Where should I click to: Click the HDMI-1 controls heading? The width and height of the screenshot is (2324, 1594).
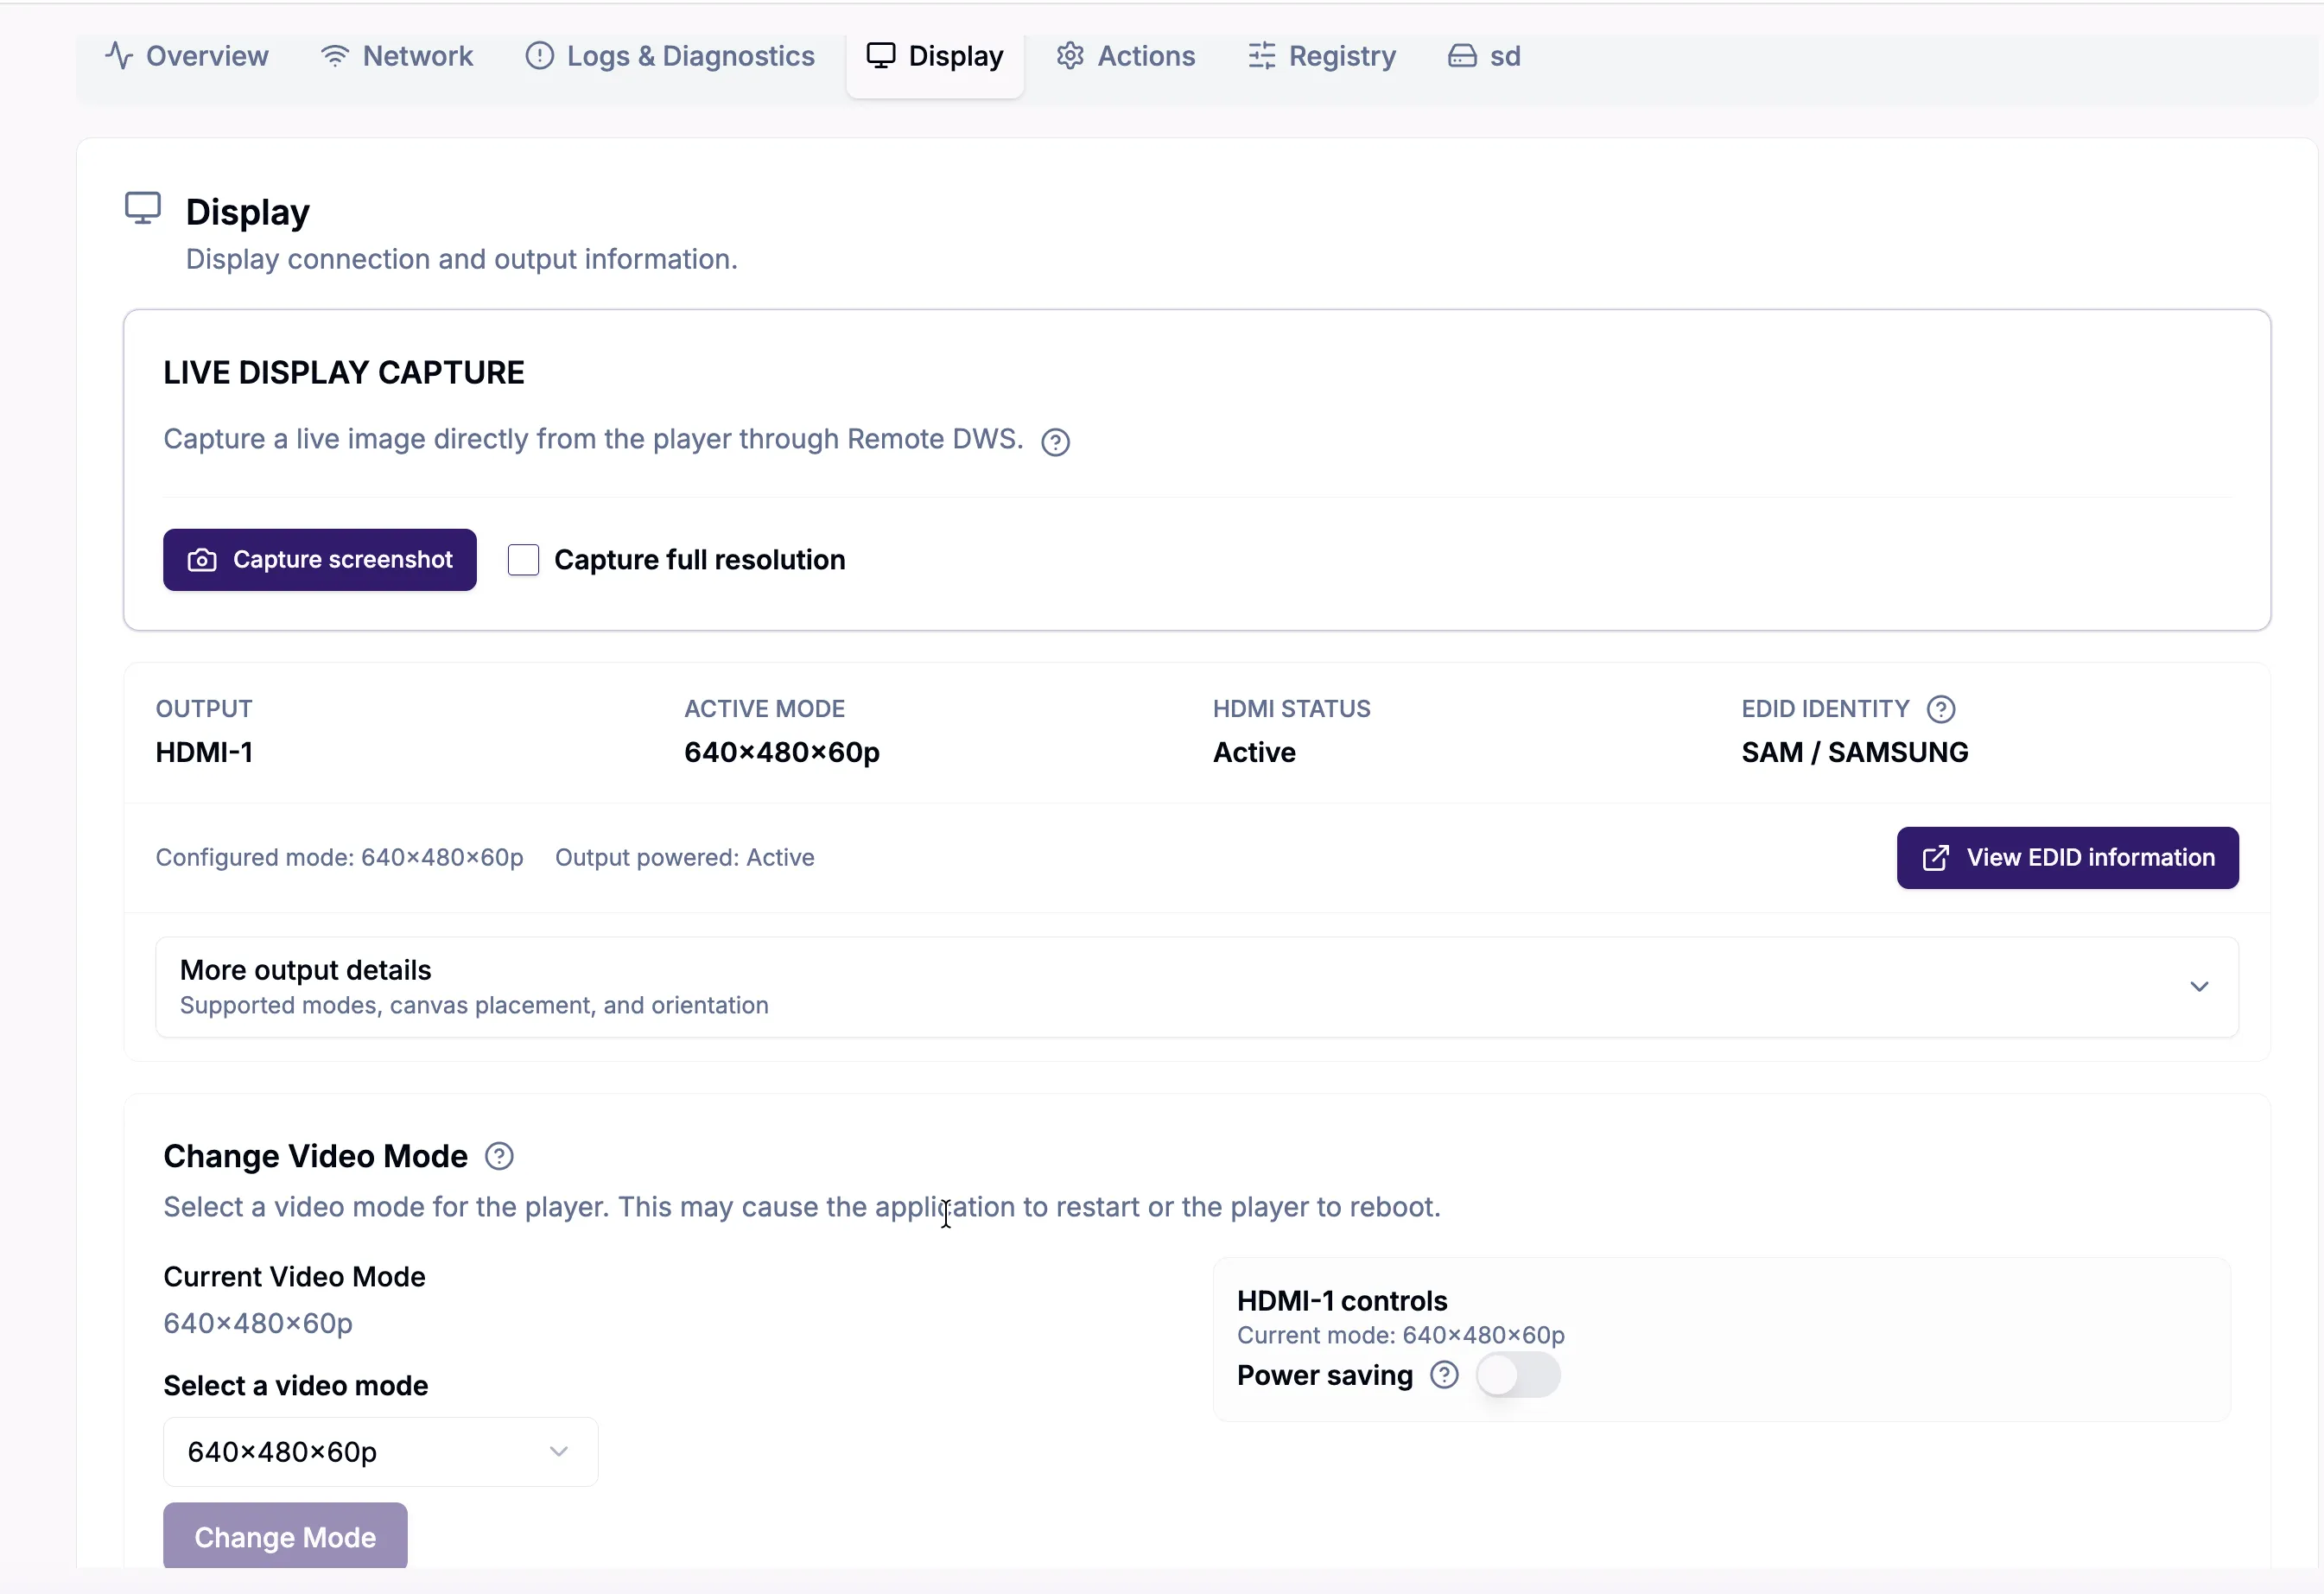point(1342,1301)
